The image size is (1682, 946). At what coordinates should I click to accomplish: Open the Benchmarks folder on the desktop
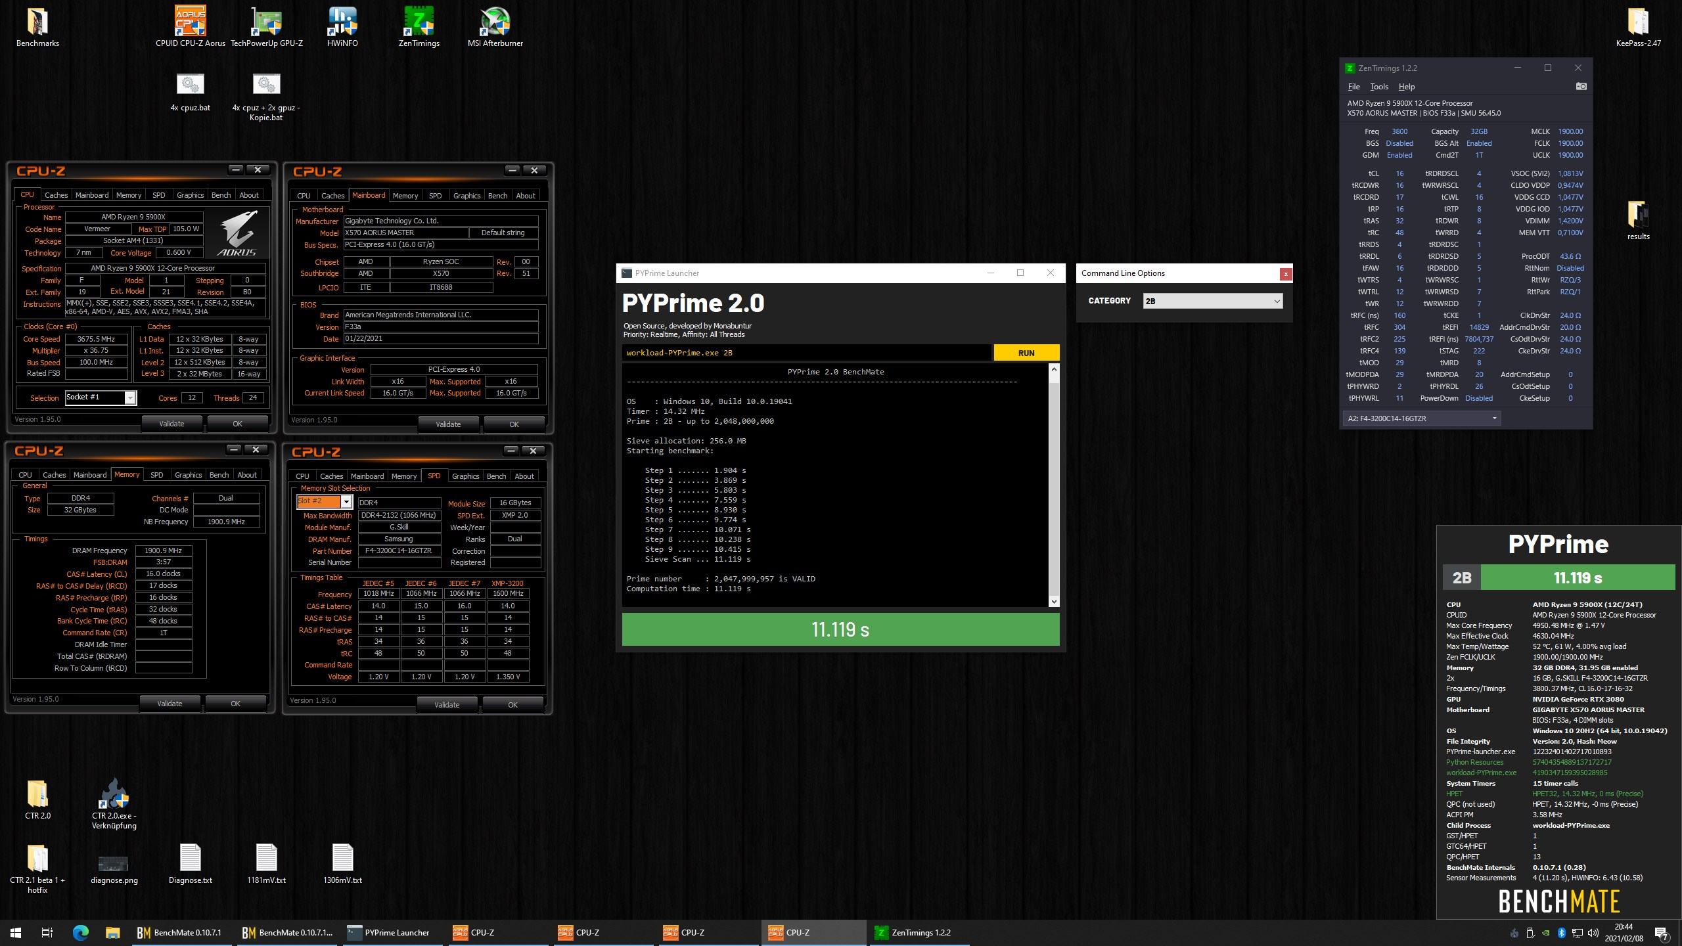pyautogui.click(x=37, y=28)
